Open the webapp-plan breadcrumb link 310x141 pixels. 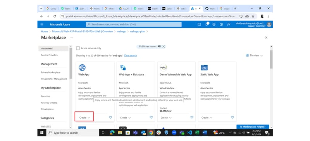point(138,32)
